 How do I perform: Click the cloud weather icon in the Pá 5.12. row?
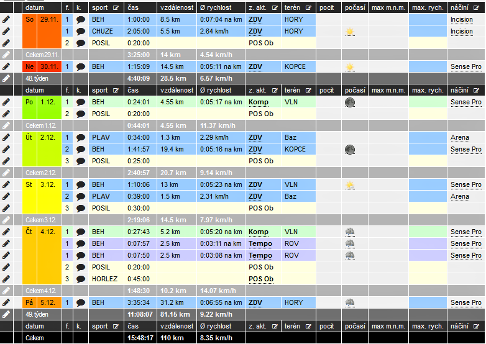tap(350, 302)
